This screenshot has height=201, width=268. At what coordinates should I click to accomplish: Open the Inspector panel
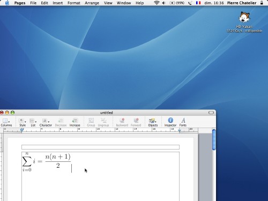[x=170, y=120]
